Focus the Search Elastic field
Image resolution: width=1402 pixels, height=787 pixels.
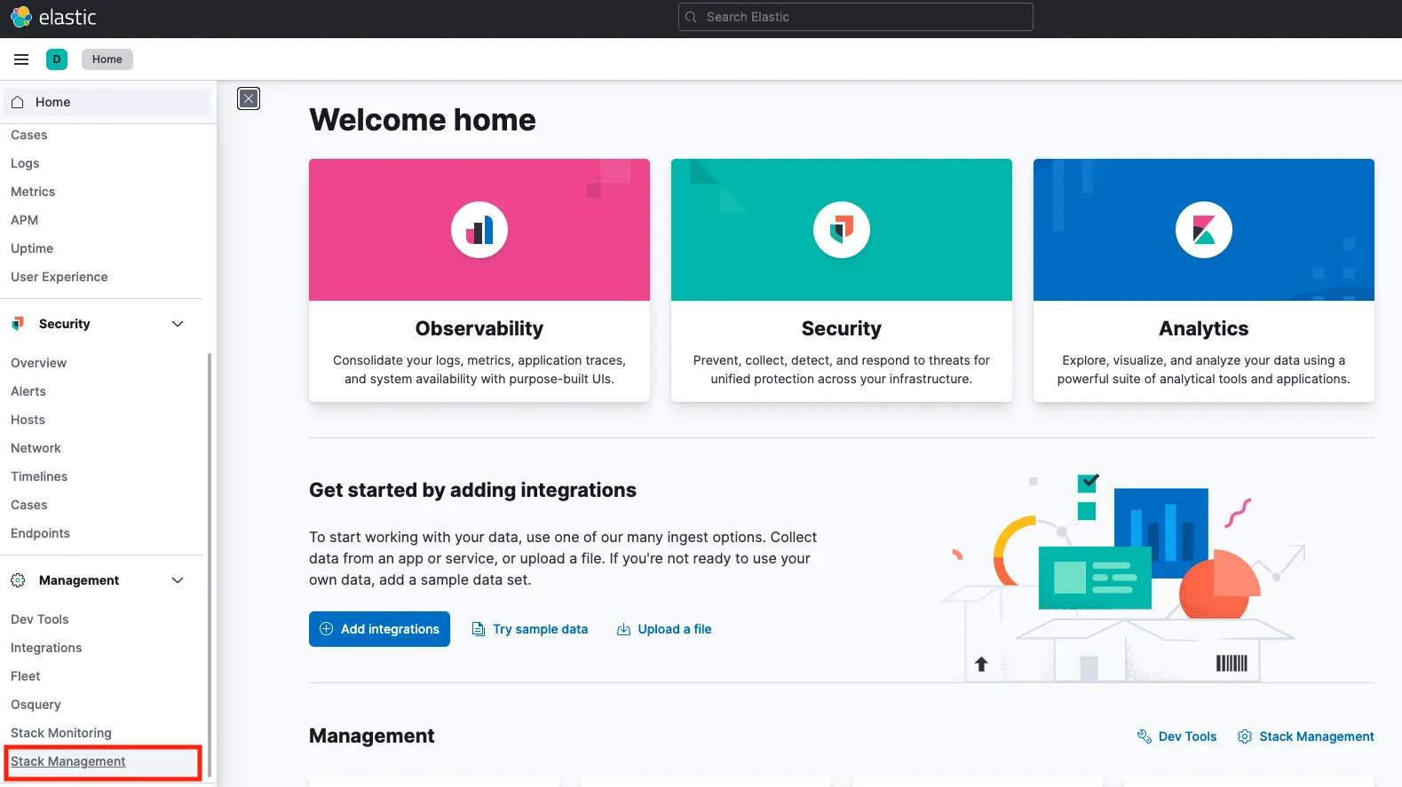(855, 17)
